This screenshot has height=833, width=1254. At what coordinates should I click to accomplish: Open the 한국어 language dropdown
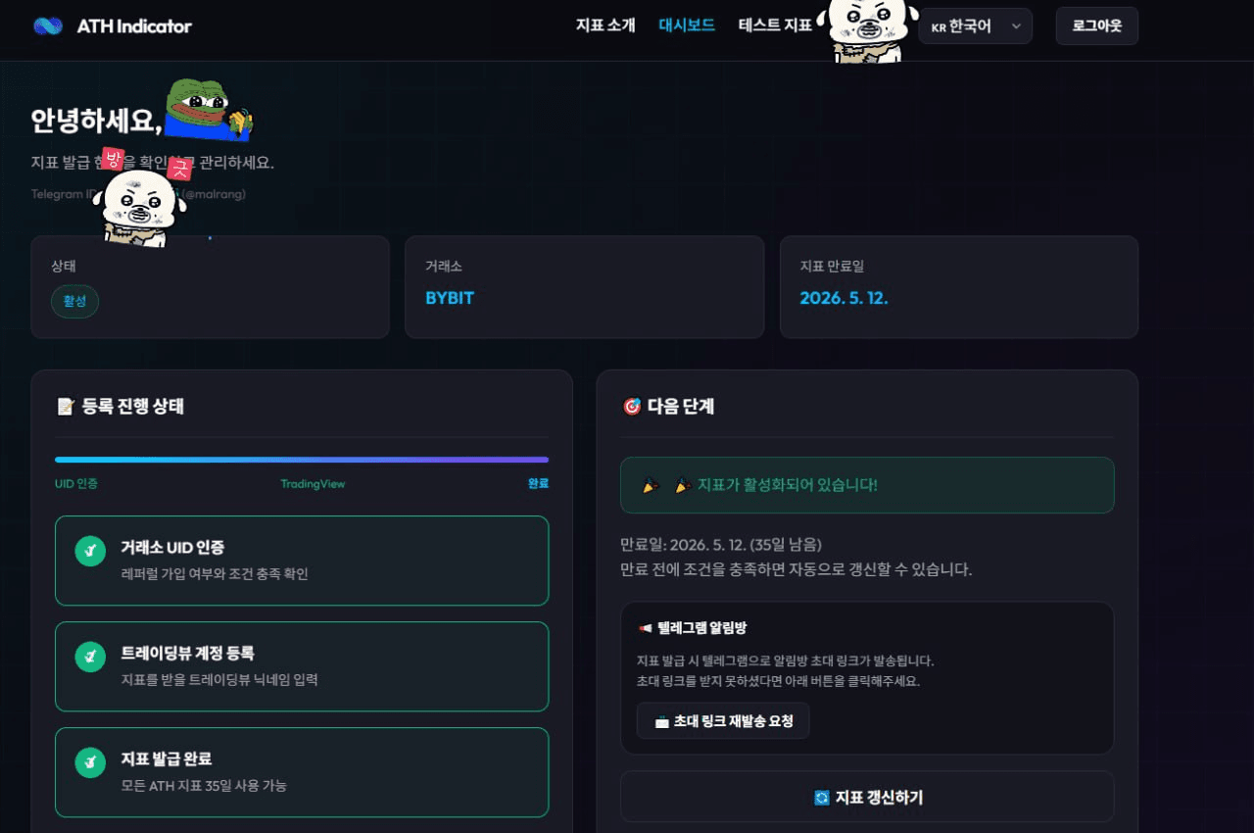point(976,26)
